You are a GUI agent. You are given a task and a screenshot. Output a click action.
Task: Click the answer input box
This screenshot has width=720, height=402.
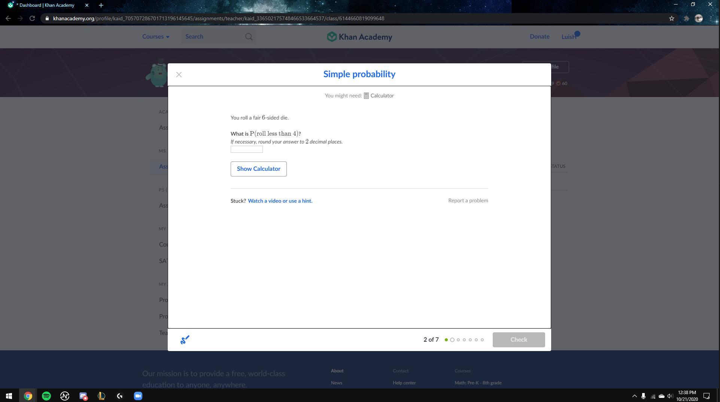247,149
